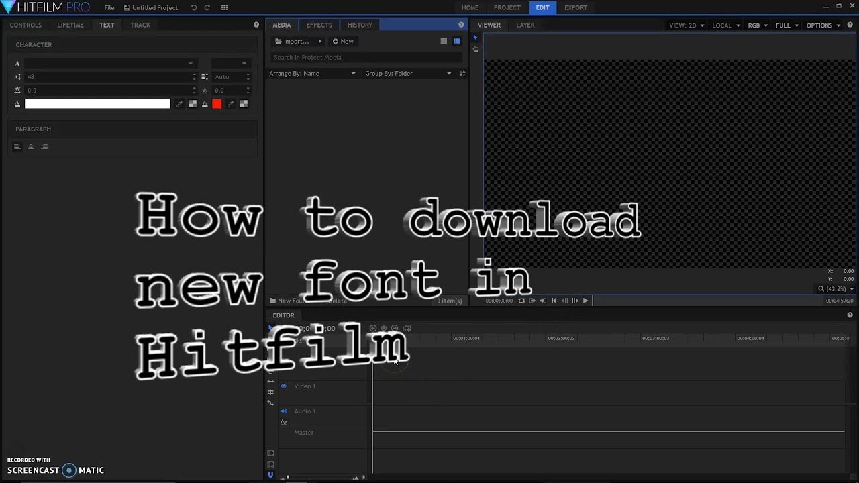Open the Effects tab
859x483 pixels.
click(x=319, y=25)
